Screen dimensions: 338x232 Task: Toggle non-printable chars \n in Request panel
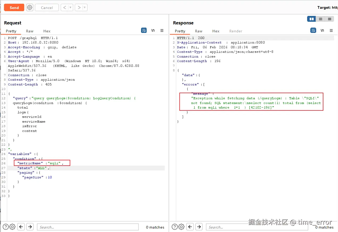tap(153, 31)
